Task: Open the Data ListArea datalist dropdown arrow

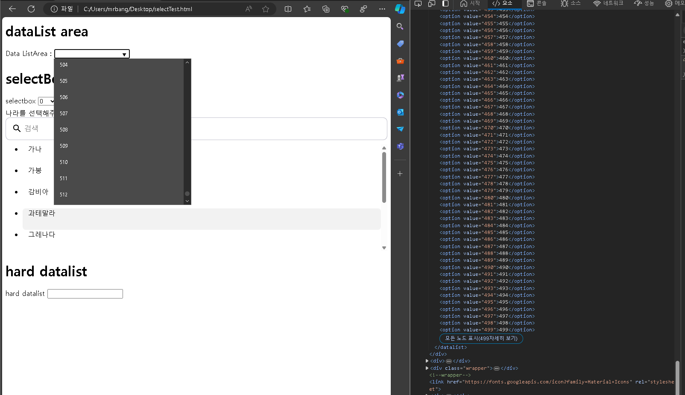Action: 124,54
